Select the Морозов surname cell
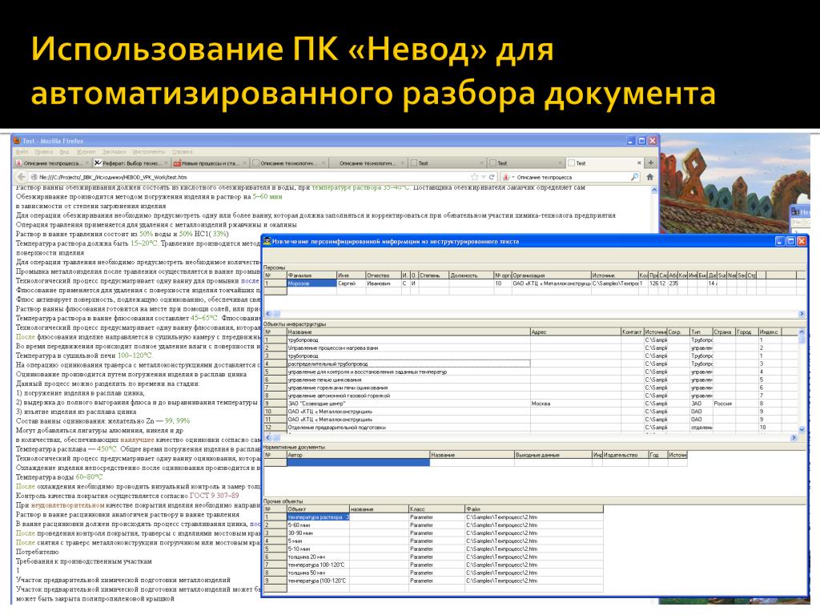The image size is (820, 615). coord(312,283)
